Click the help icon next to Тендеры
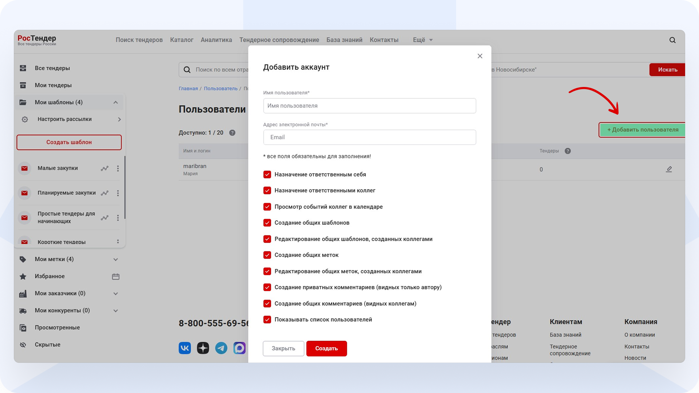 (568, 151)
